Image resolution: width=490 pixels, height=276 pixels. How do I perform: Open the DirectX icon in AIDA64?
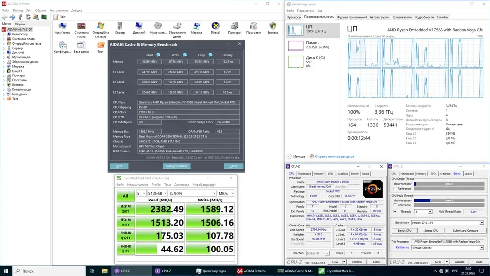point(215,26)
